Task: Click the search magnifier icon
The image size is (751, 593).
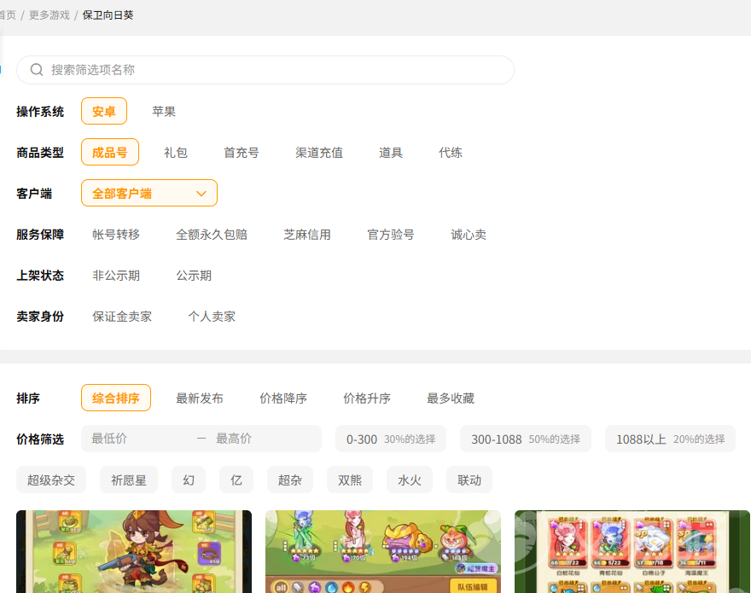Action: pyautogui.click(x=37, y=70)
